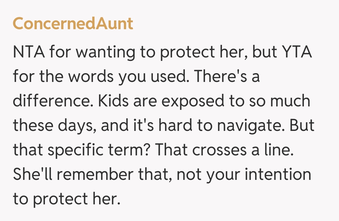Click the phrase "that specific term?"

coord(81,150)
